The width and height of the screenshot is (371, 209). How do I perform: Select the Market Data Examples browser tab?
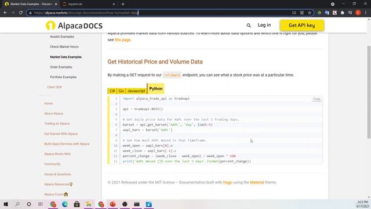[31, 4]
